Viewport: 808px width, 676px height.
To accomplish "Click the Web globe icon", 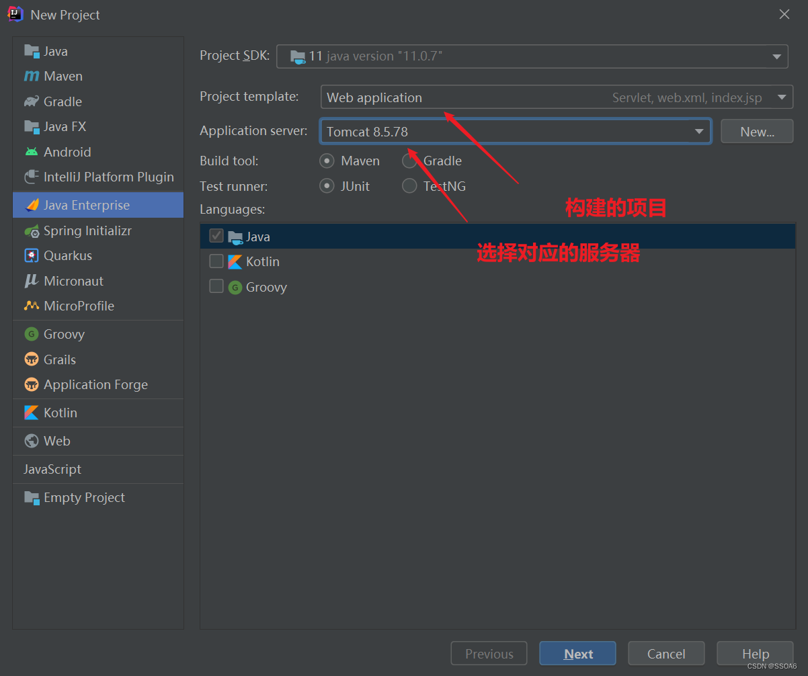I will 32,441.
